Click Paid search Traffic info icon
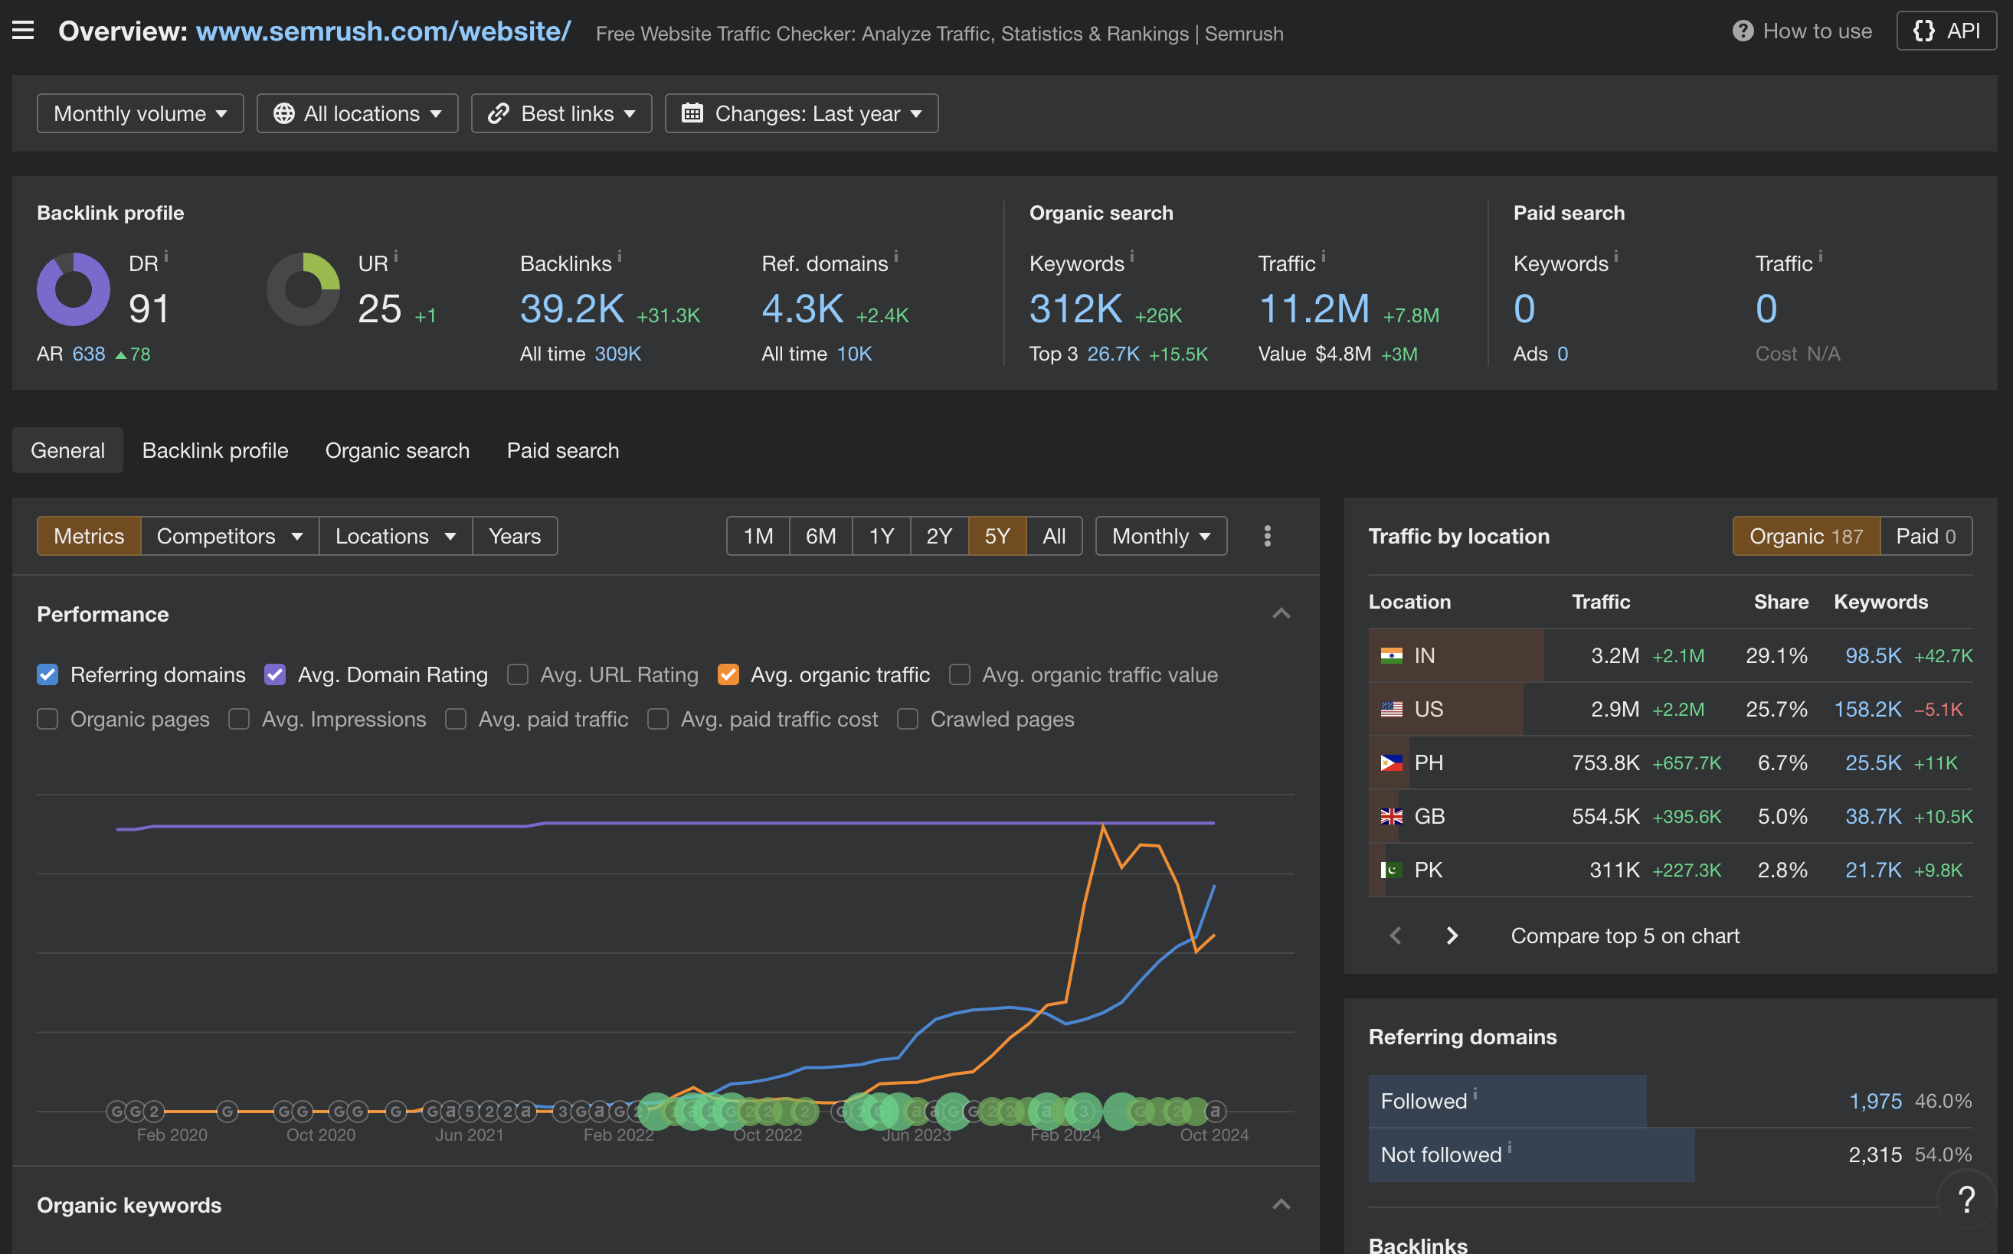The height and width of the screenshot is (1254, 2013). coord(1821,256)
